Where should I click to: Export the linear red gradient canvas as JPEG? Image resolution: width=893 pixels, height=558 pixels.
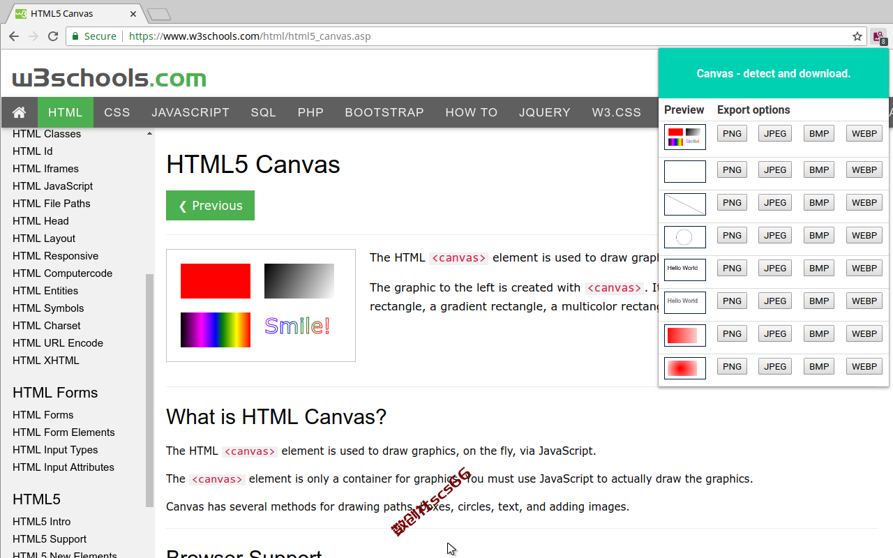point(775,333)
